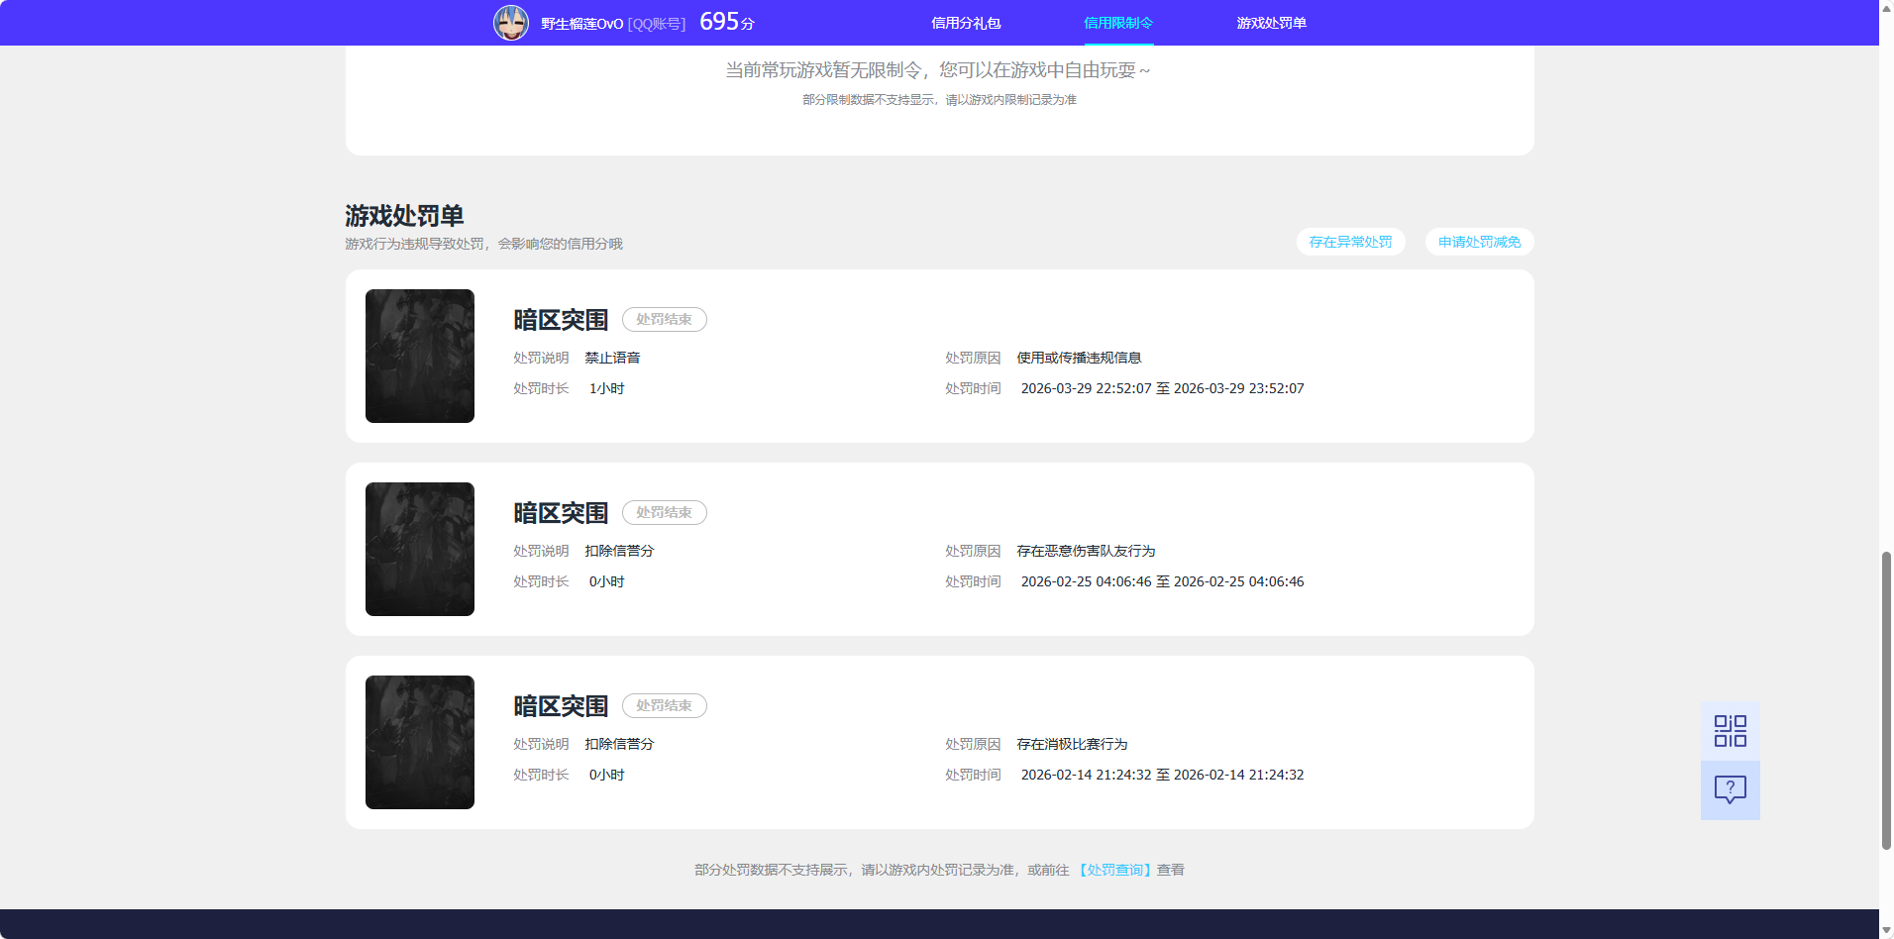The width and height of the screenshot is (1894, 939).
Task: Click the 1小时 duration value
Action: (606, 388)
